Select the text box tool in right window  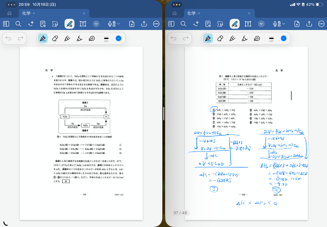click(x=248, y=24)
